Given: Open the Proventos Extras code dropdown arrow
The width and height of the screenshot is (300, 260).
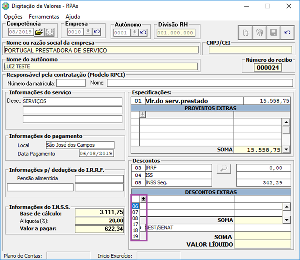Looking at the screenshot, I should [x=143, y=115].
